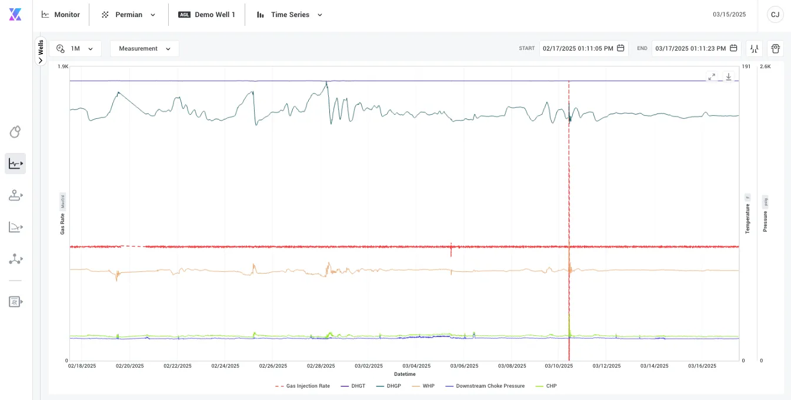Expand the Wells side panel

41,51
